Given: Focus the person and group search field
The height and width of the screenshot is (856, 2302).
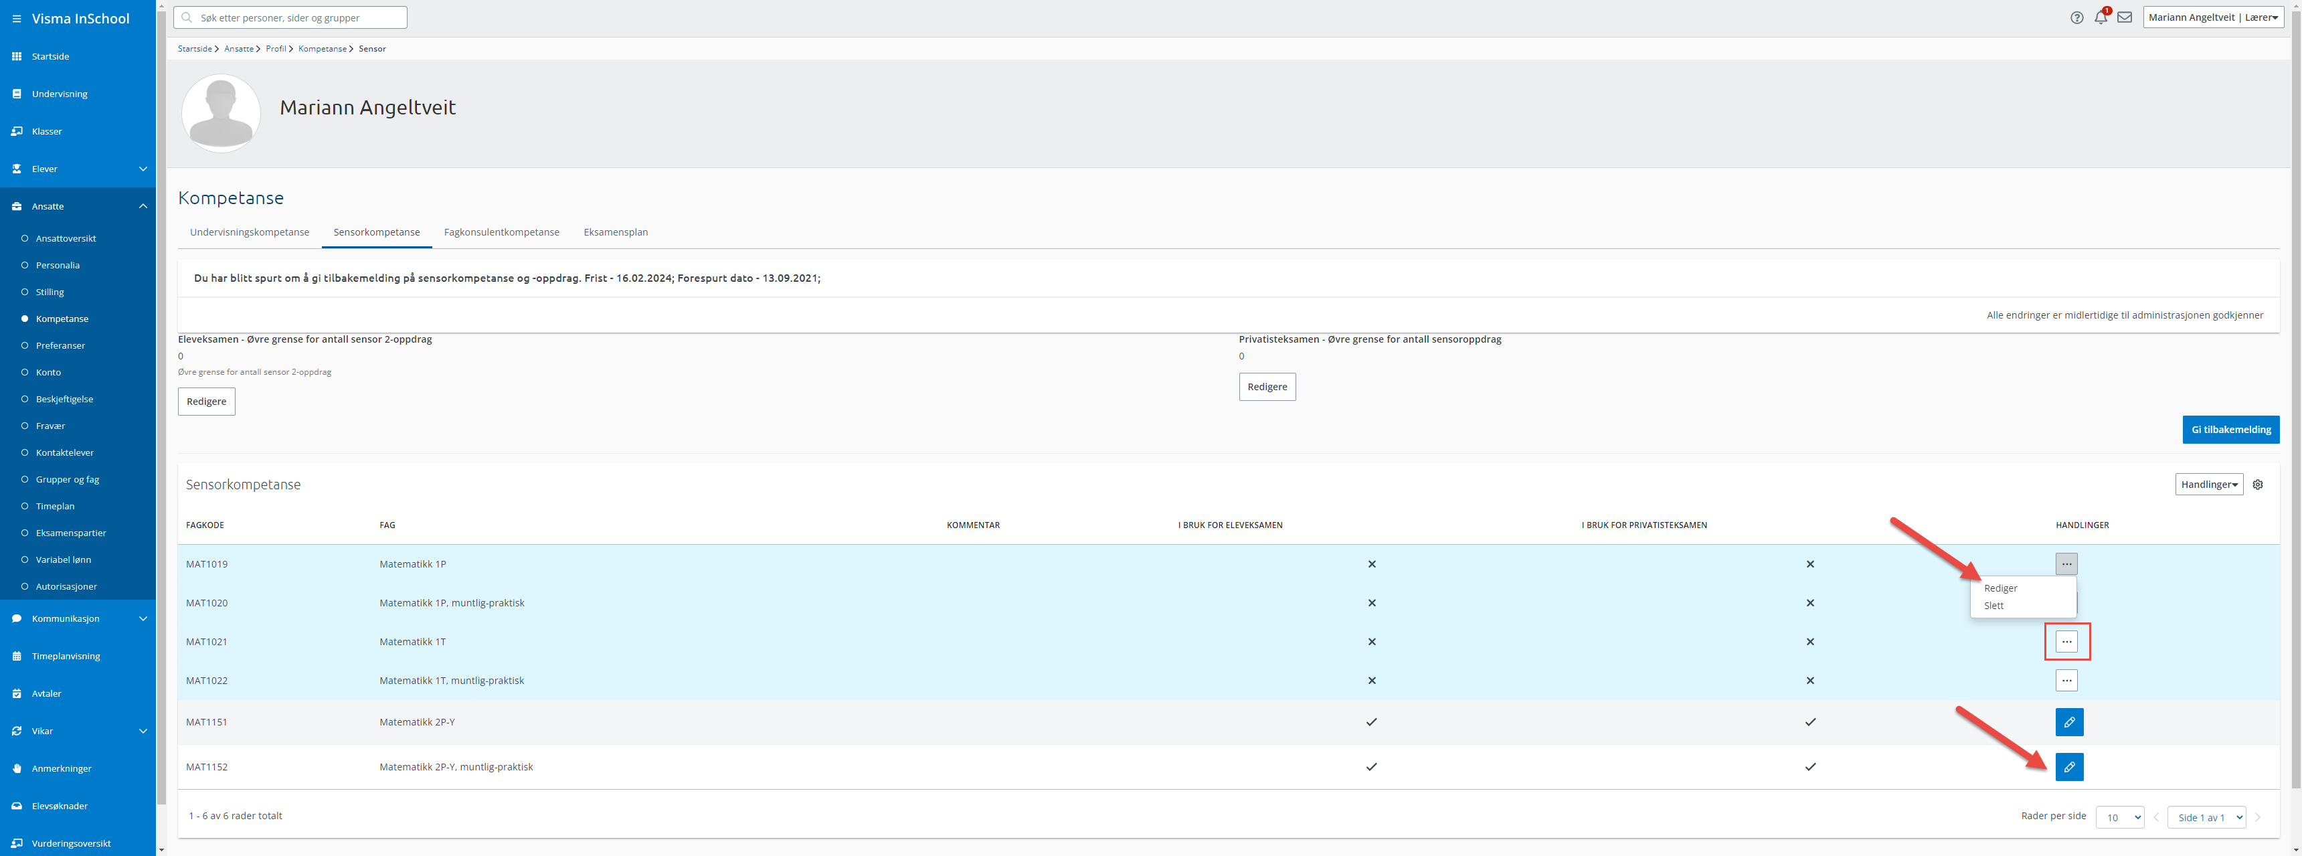Looking at the screenshot, I should pyautogui.click(x=290, y=18).
